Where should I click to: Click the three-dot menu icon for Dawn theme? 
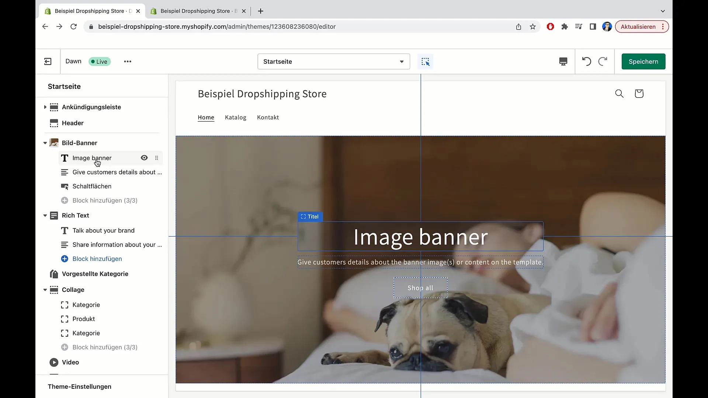tap(127, 61)
